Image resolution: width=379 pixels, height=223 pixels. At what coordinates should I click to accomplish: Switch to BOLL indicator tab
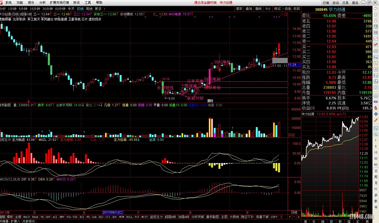tap(129, 217)
